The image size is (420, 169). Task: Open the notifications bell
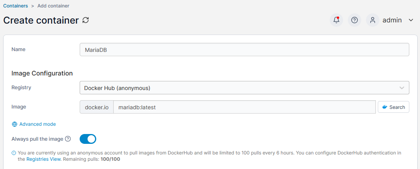click(336, 20)
